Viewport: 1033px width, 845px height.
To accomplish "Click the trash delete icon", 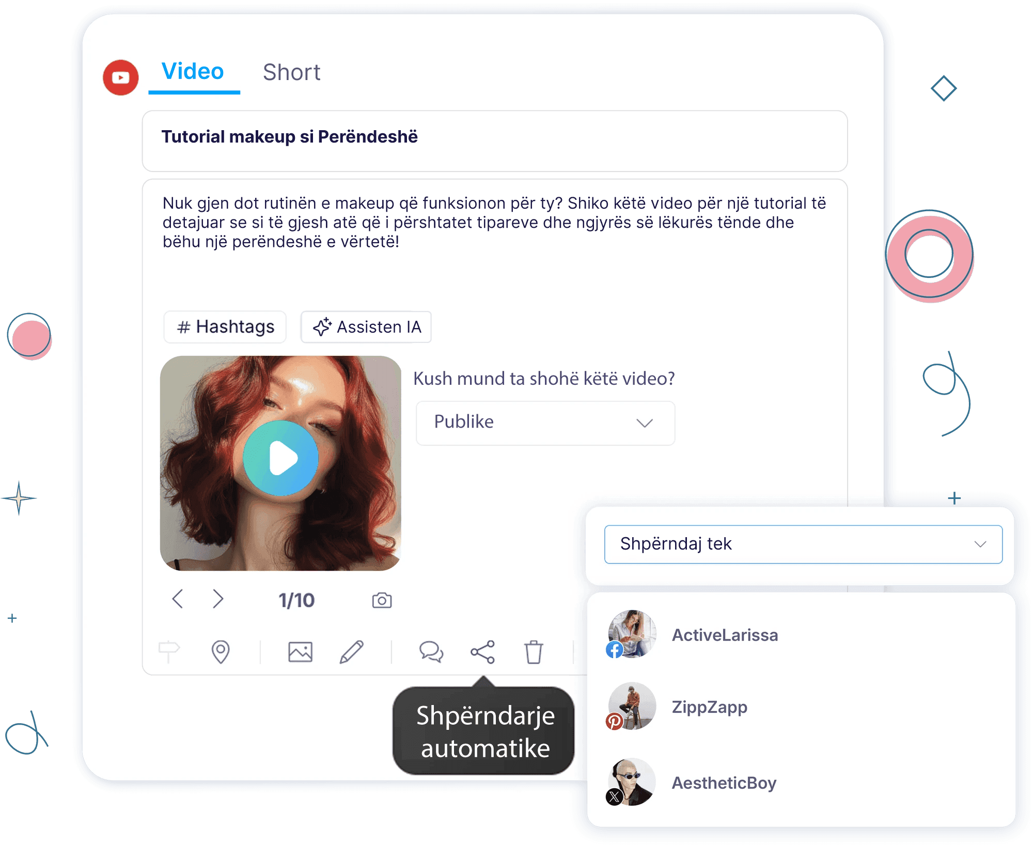I will point(534,651).
